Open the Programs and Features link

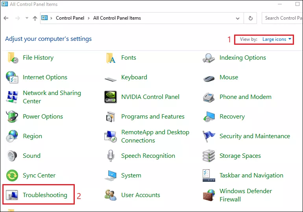click(153, 117)
